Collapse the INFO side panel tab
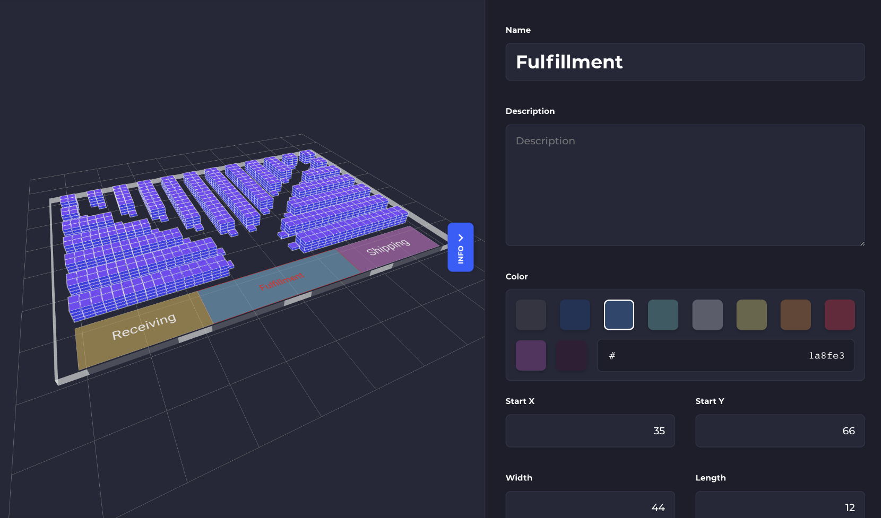 [x=460, y=247]
